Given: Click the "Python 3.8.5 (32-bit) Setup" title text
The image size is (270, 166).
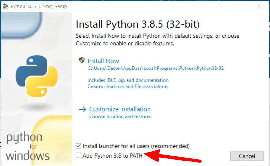Looking at the screenshot, I should [x=39, y=6].
